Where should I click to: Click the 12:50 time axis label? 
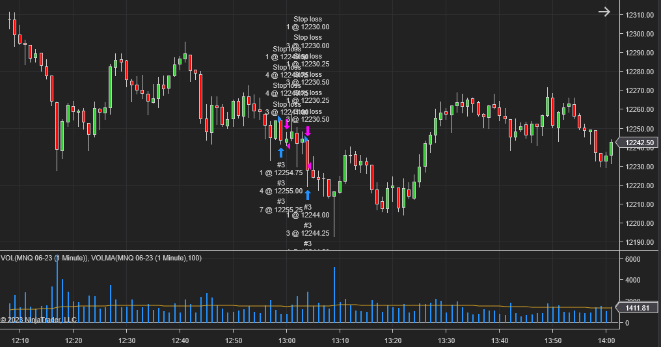click(x=234, y=340)
